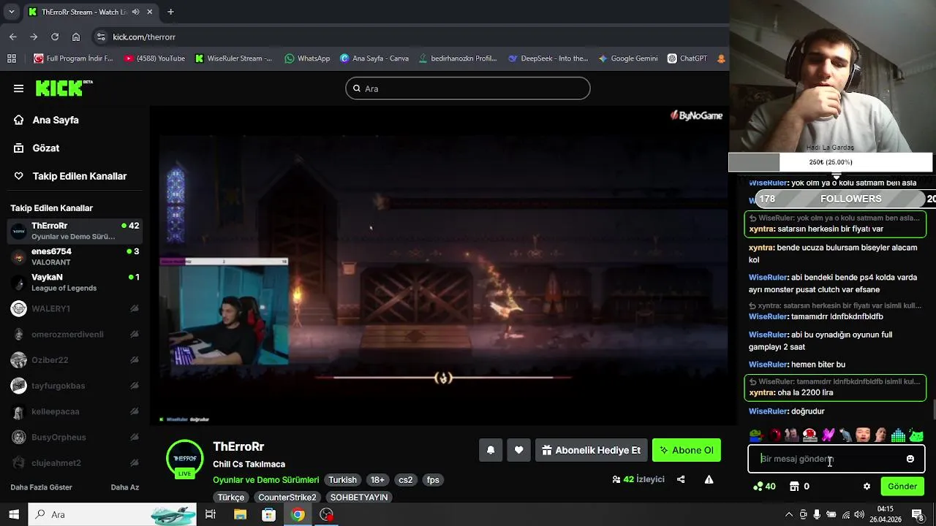Open Oyunlar ve Demo Sürümleri category link

(266, 480)
